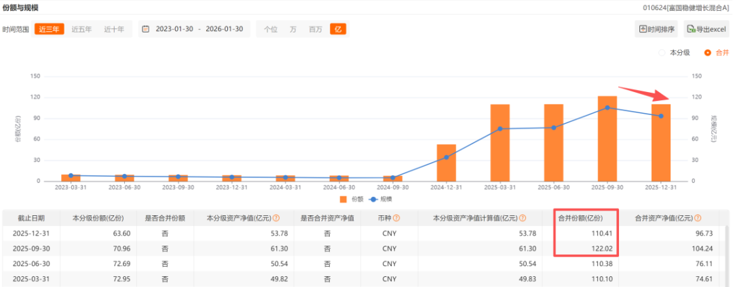Image resolution: width=733 pixels, height=287 pixels.
Task: Click the merged net asset value 76.11
Action: [x=704, y=264]
